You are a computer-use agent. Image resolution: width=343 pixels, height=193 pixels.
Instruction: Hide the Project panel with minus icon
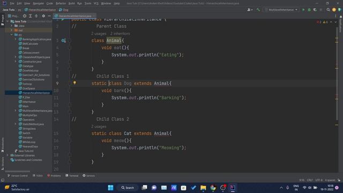click(49, 16)
